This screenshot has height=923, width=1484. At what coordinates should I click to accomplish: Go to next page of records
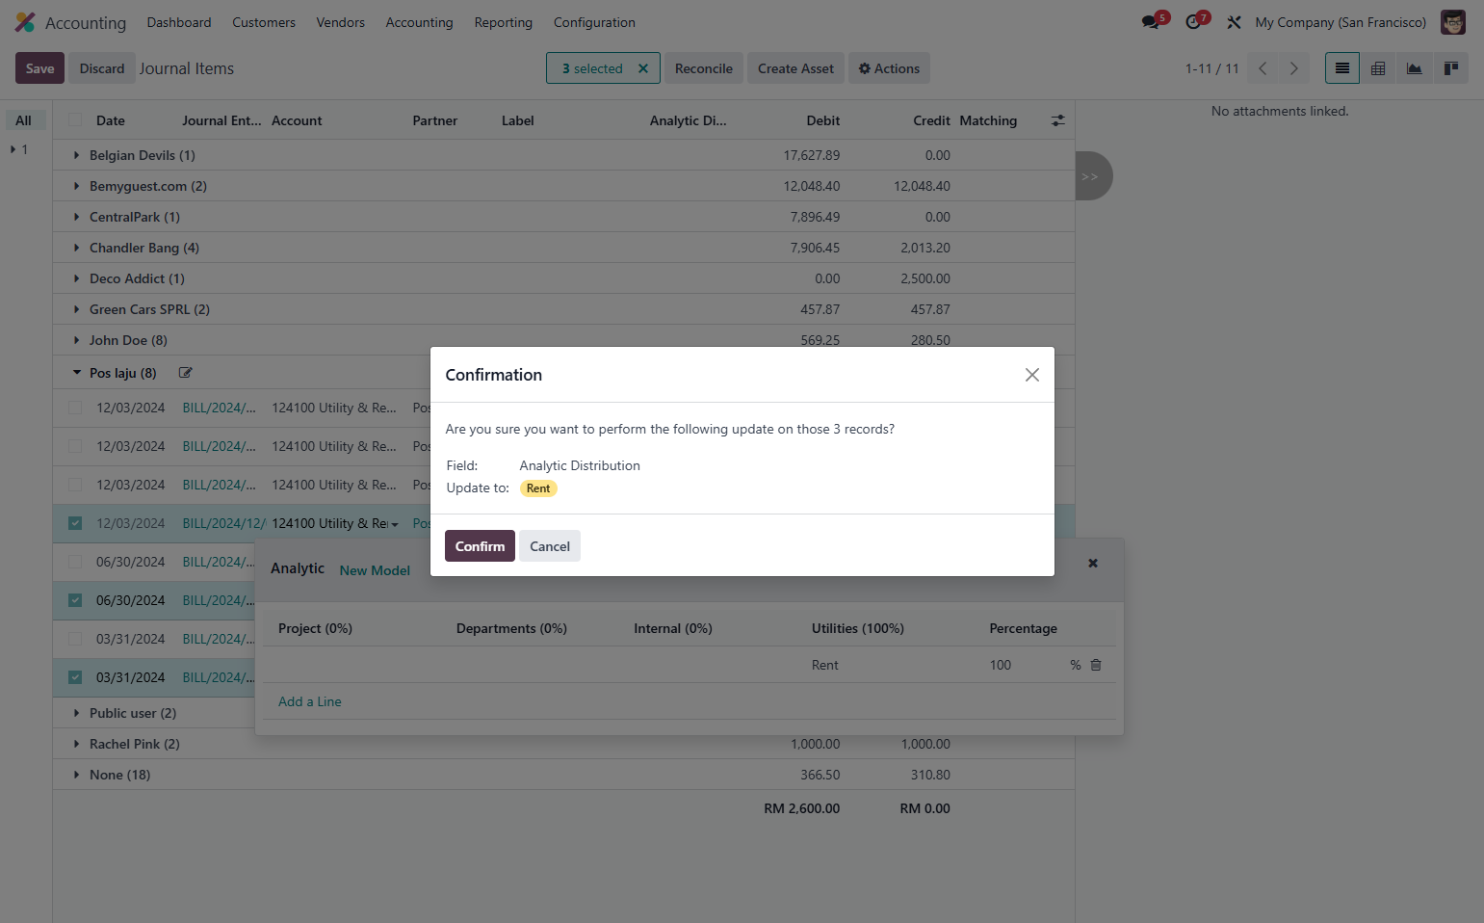(1293, 68)
